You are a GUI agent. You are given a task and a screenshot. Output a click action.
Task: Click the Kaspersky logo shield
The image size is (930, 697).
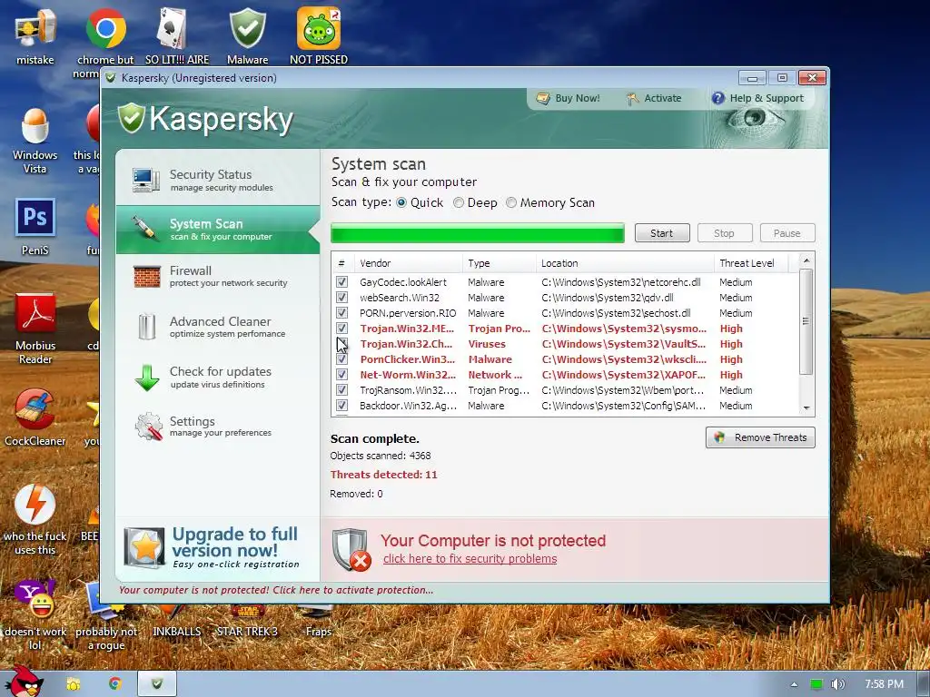(x=131, y=118)
